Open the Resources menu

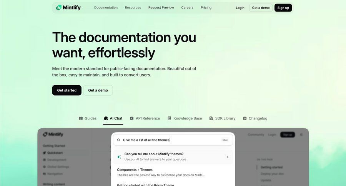[133, 8]
